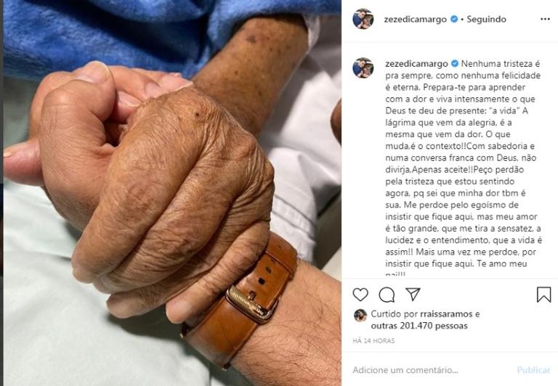Click the hands photo in post
Screen dimensions: 558x386
pos(172,193)
